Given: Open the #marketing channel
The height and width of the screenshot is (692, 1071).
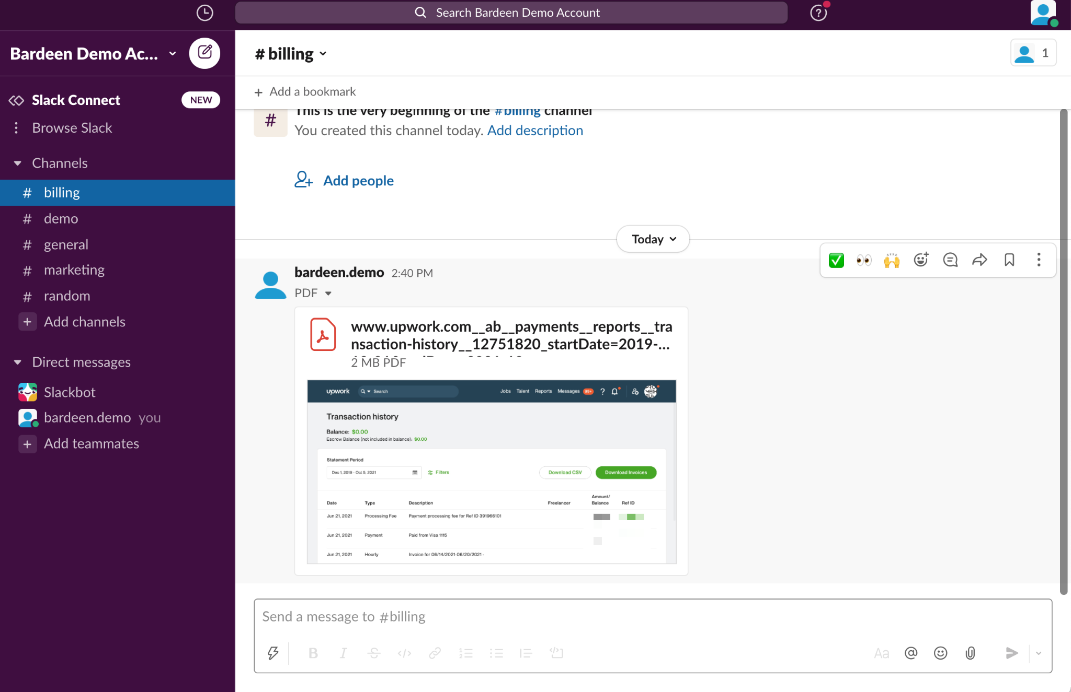Looking at the screenshot, I should pyautogui.click(x=74, y=269).
